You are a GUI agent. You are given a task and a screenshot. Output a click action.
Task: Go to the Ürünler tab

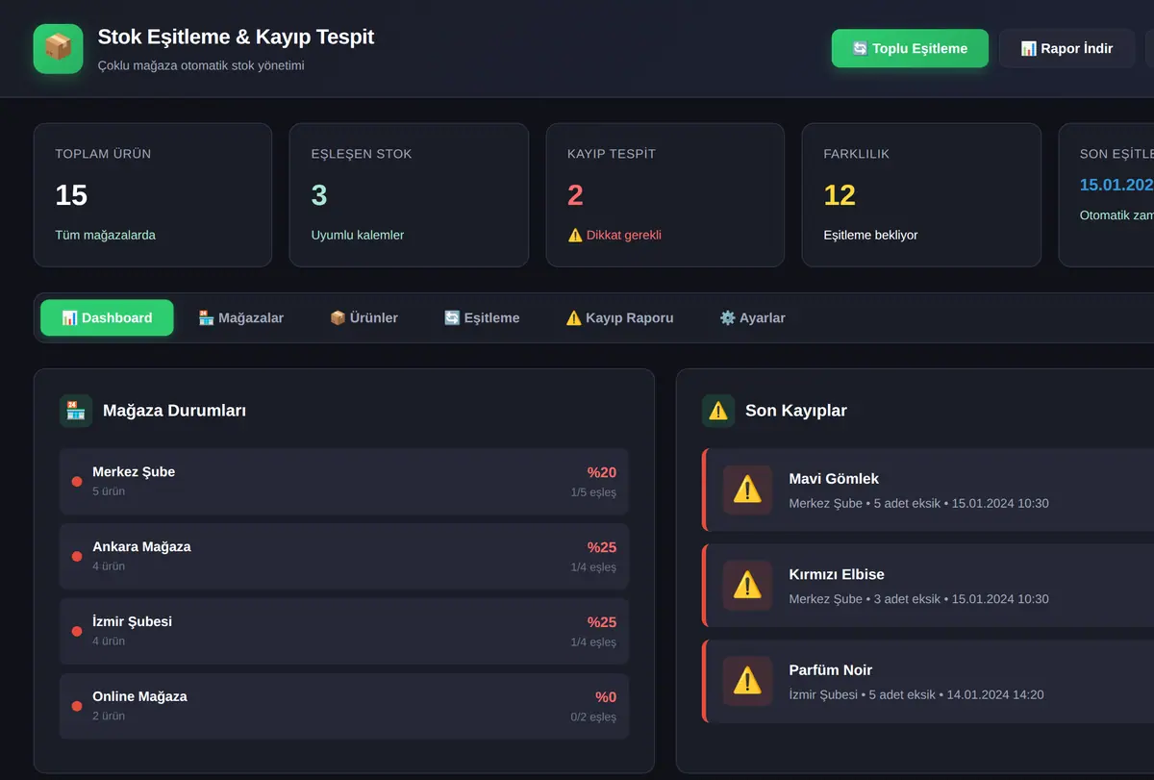(364, 317)
